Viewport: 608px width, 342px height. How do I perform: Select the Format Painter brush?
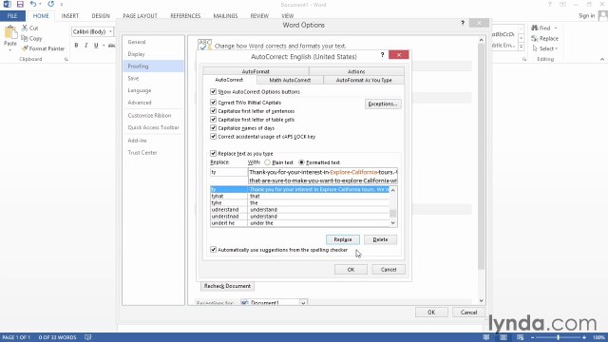(x=25, y=48)
